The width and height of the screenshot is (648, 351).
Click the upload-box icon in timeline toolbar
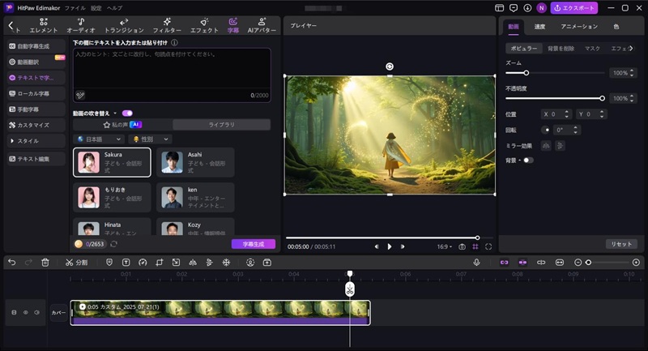click(267, 263)
